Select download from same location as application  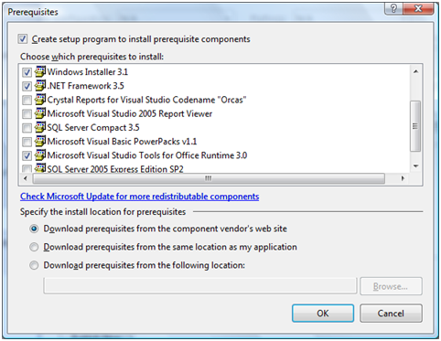[34, 247]
